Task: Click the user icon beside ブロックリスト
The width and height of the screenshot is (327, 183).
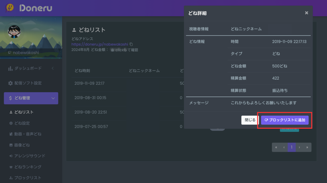Action: [11, 178]
